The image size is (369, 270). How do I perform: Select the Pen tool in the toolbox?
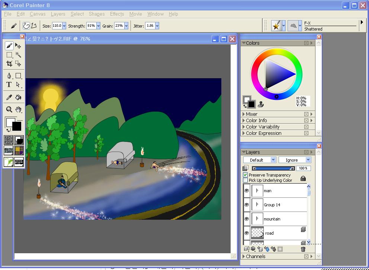[x=9, y=76]
